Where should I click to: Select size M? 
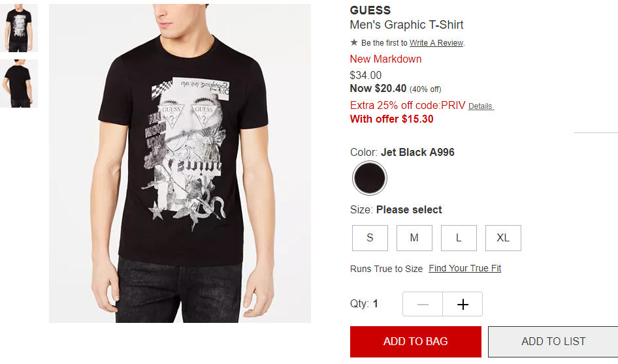(414, 237)
